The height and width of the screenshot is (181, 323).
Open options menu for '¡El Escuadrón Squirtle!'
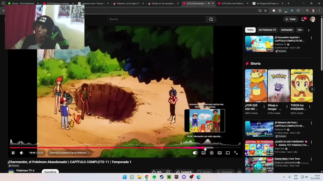(x=311, y=38)
